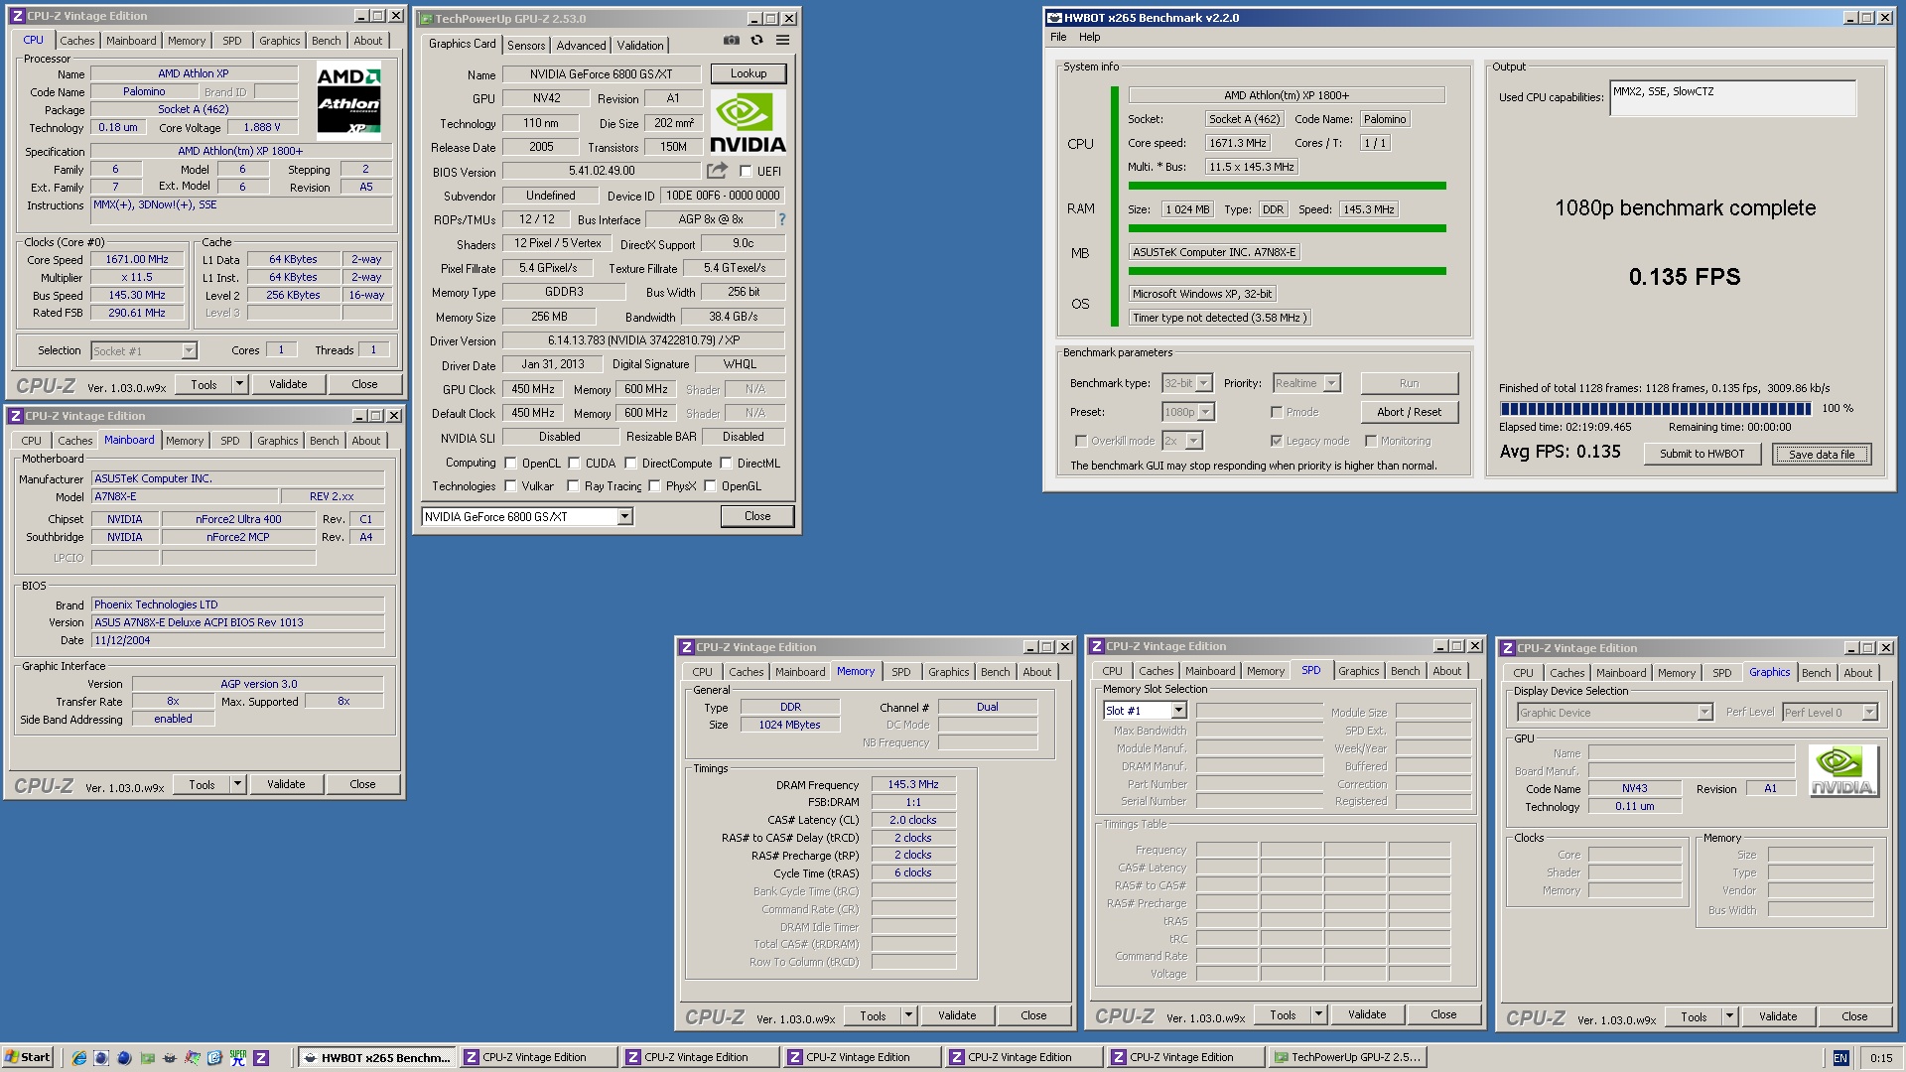Open the Priority Realtime dropdown

[1332, 383]
